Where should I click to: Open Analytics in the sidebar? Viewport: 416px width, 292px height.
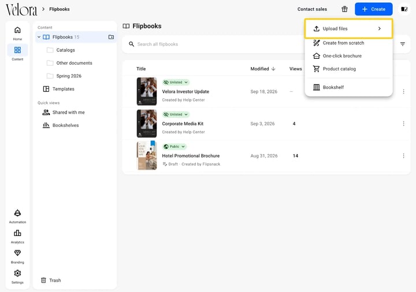click(x=17, y=237)
